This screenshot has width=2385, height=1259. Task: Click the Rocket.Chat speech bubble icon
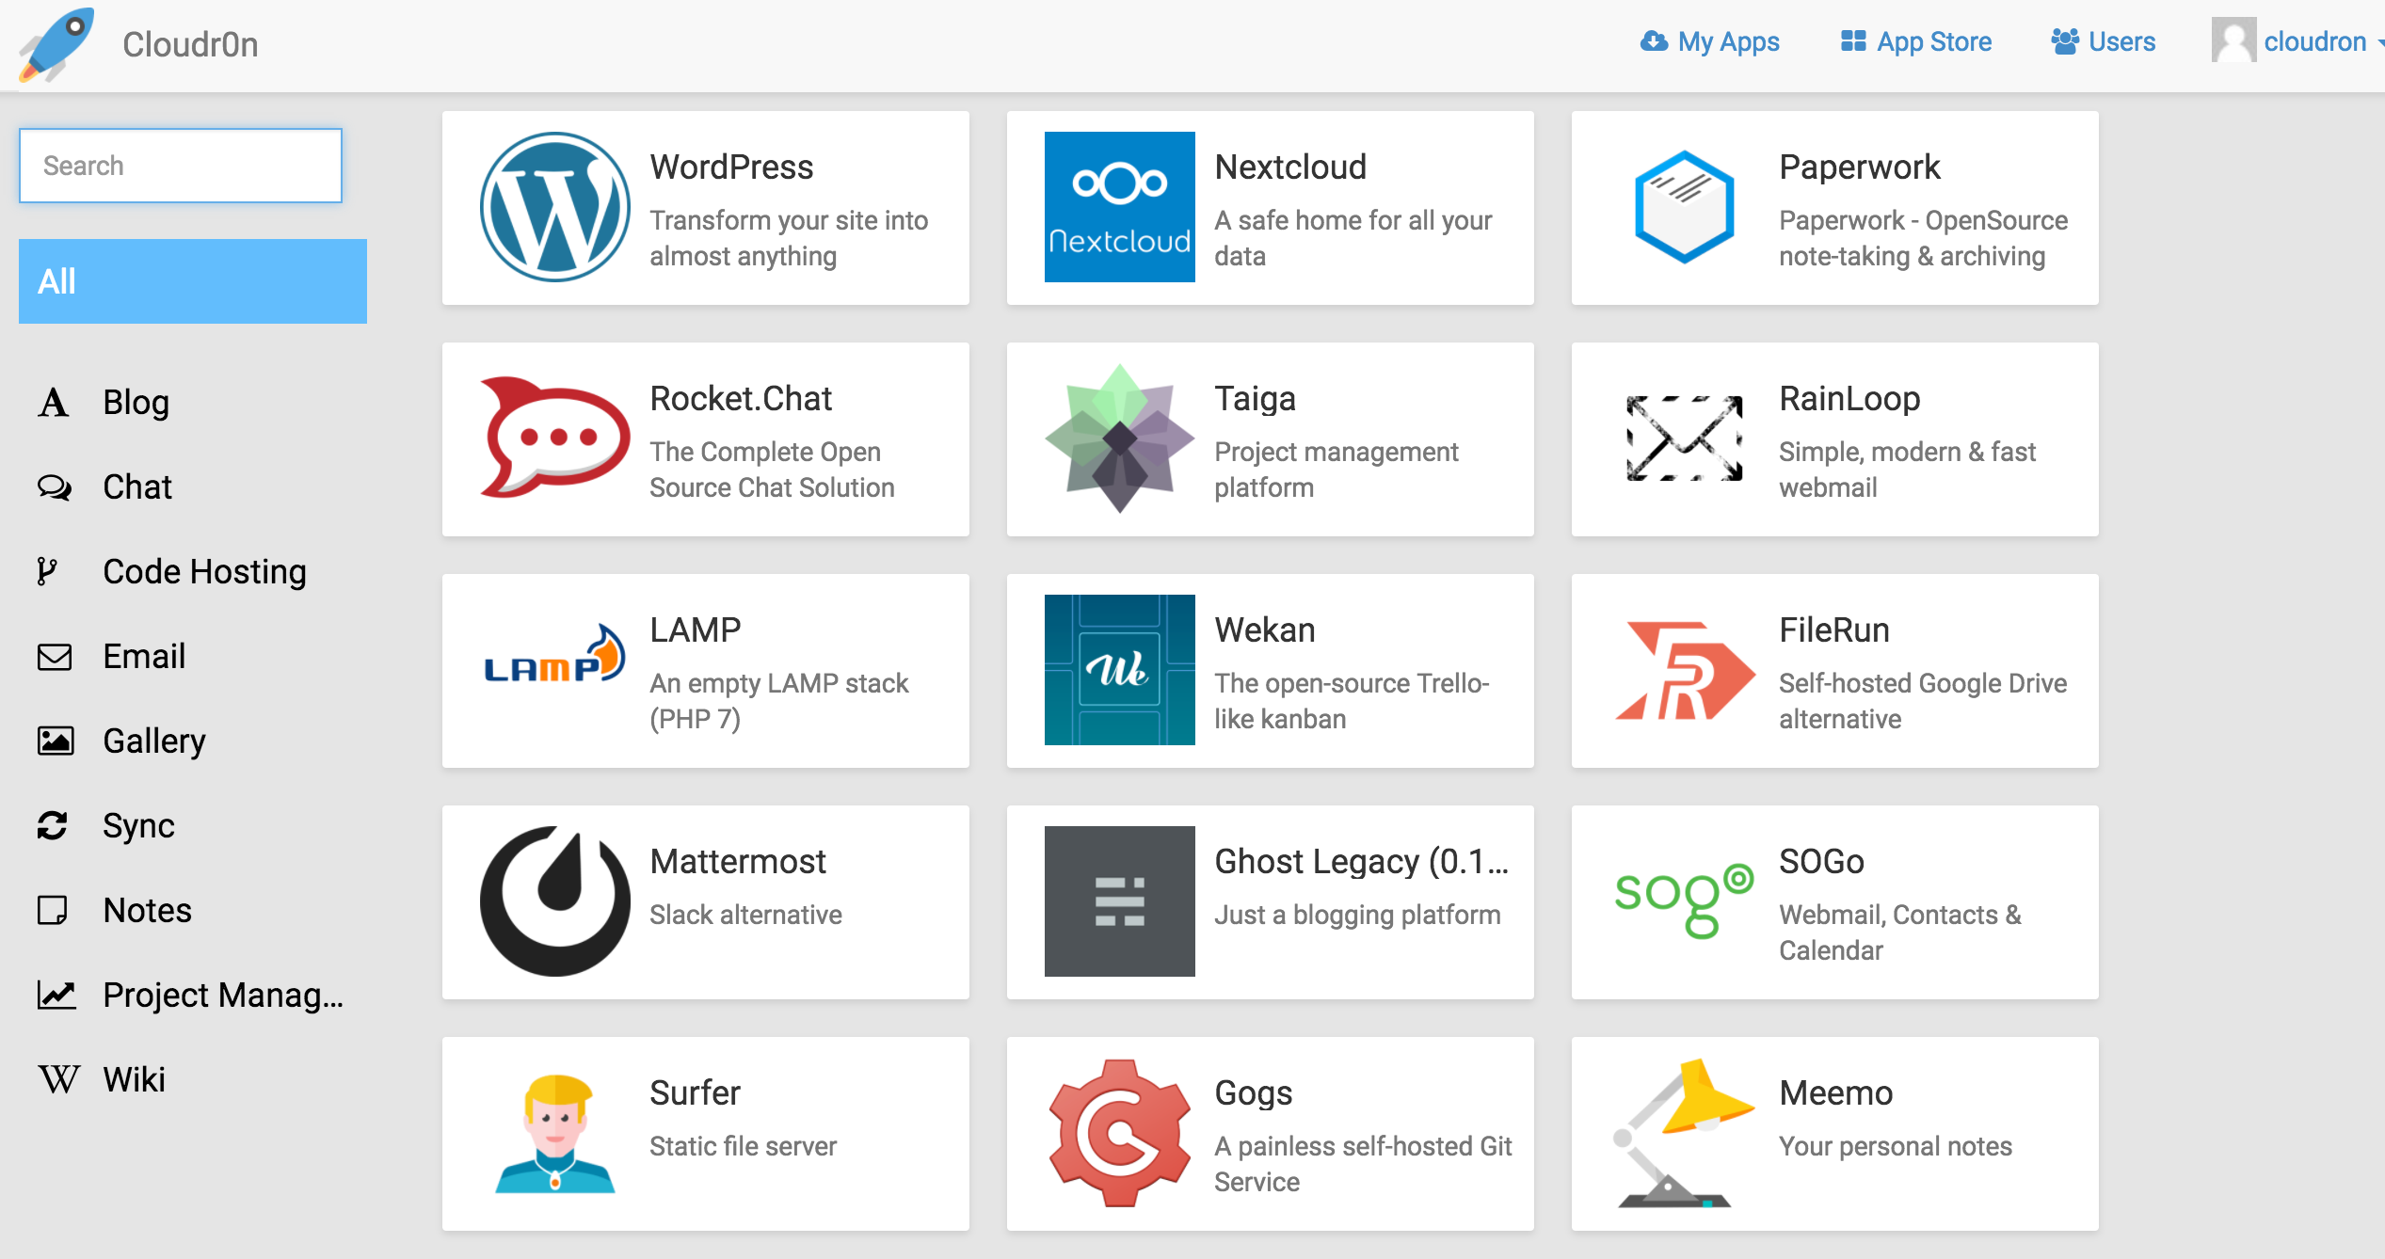point(555,438)
